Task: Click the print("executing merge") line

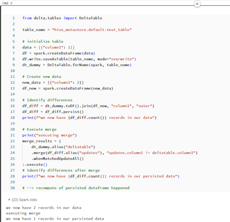Action: coord(49,136)
